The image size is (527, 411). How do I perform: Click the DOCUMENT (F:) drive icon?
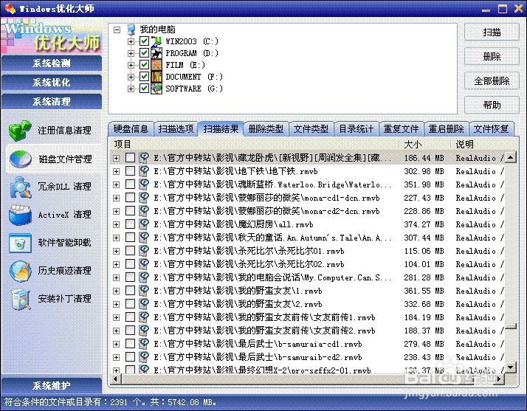point(156,77)
